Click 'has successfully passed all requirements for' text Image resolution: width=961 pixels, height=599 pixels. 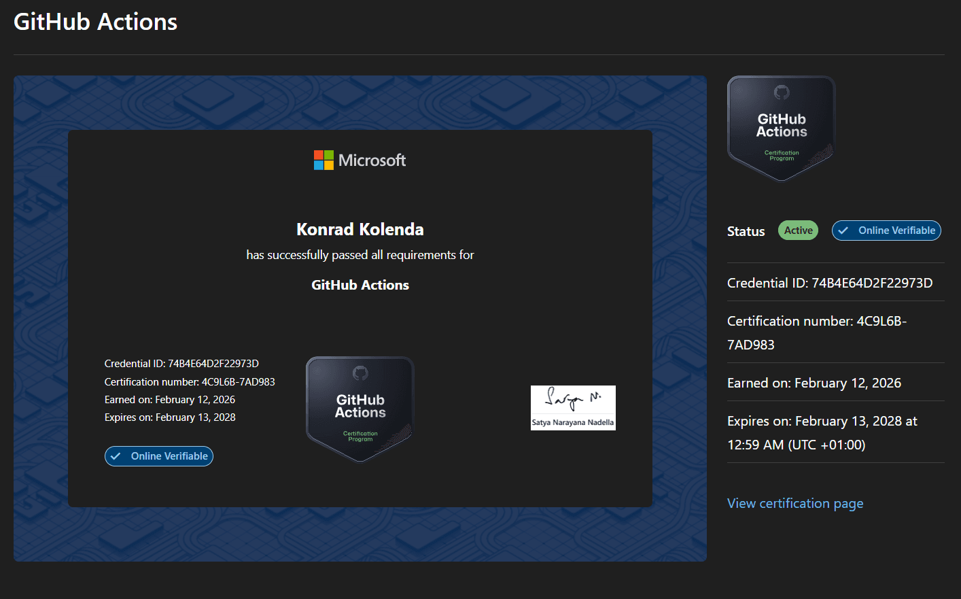click(x=360, y=255)
